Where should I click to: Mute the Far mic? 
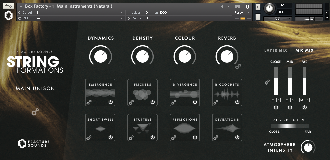click(301, 100)
